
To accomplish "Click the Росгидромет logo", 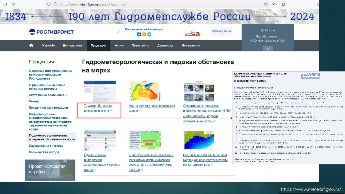I will pyautogui.click(x=51, y=32).
